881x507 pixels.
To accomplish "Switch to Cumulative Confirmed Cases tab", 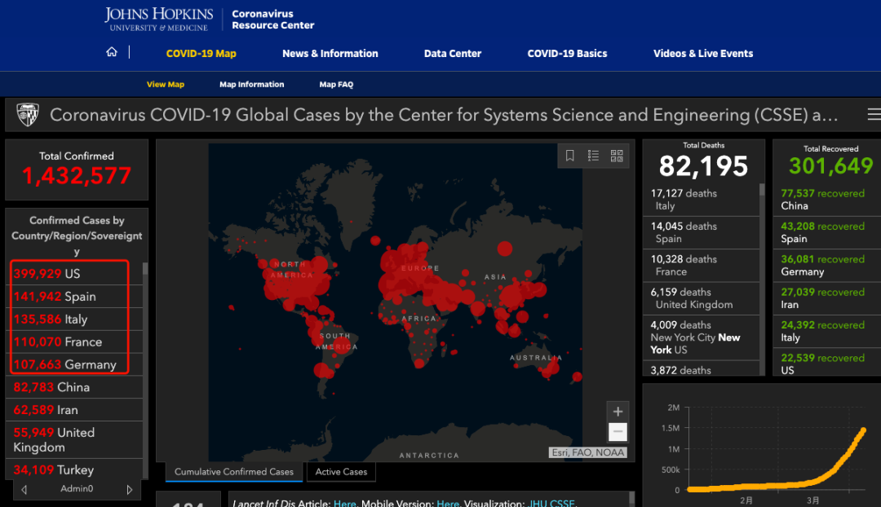I will 234,472.
